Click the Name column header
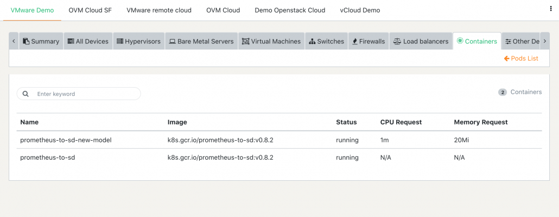 point(29,122)
